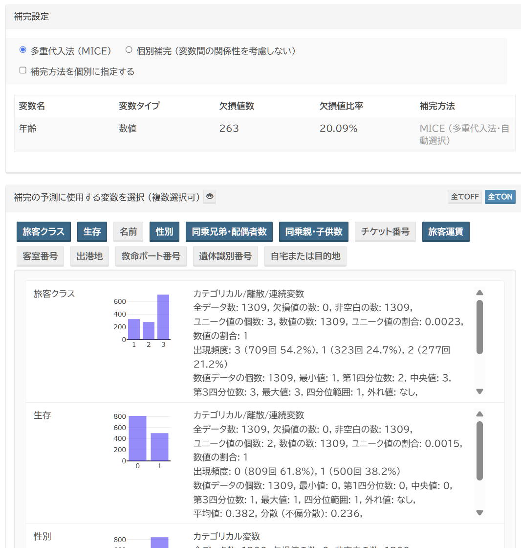Enable the 救命ボート番号 variable

tap(151, 256)
